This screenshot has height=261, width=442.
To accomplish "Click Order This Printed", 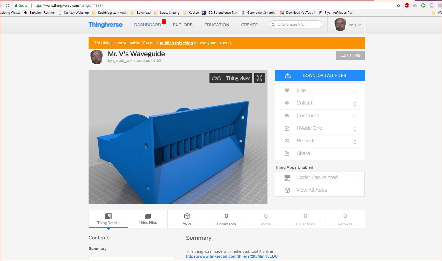I will point(317,177).
